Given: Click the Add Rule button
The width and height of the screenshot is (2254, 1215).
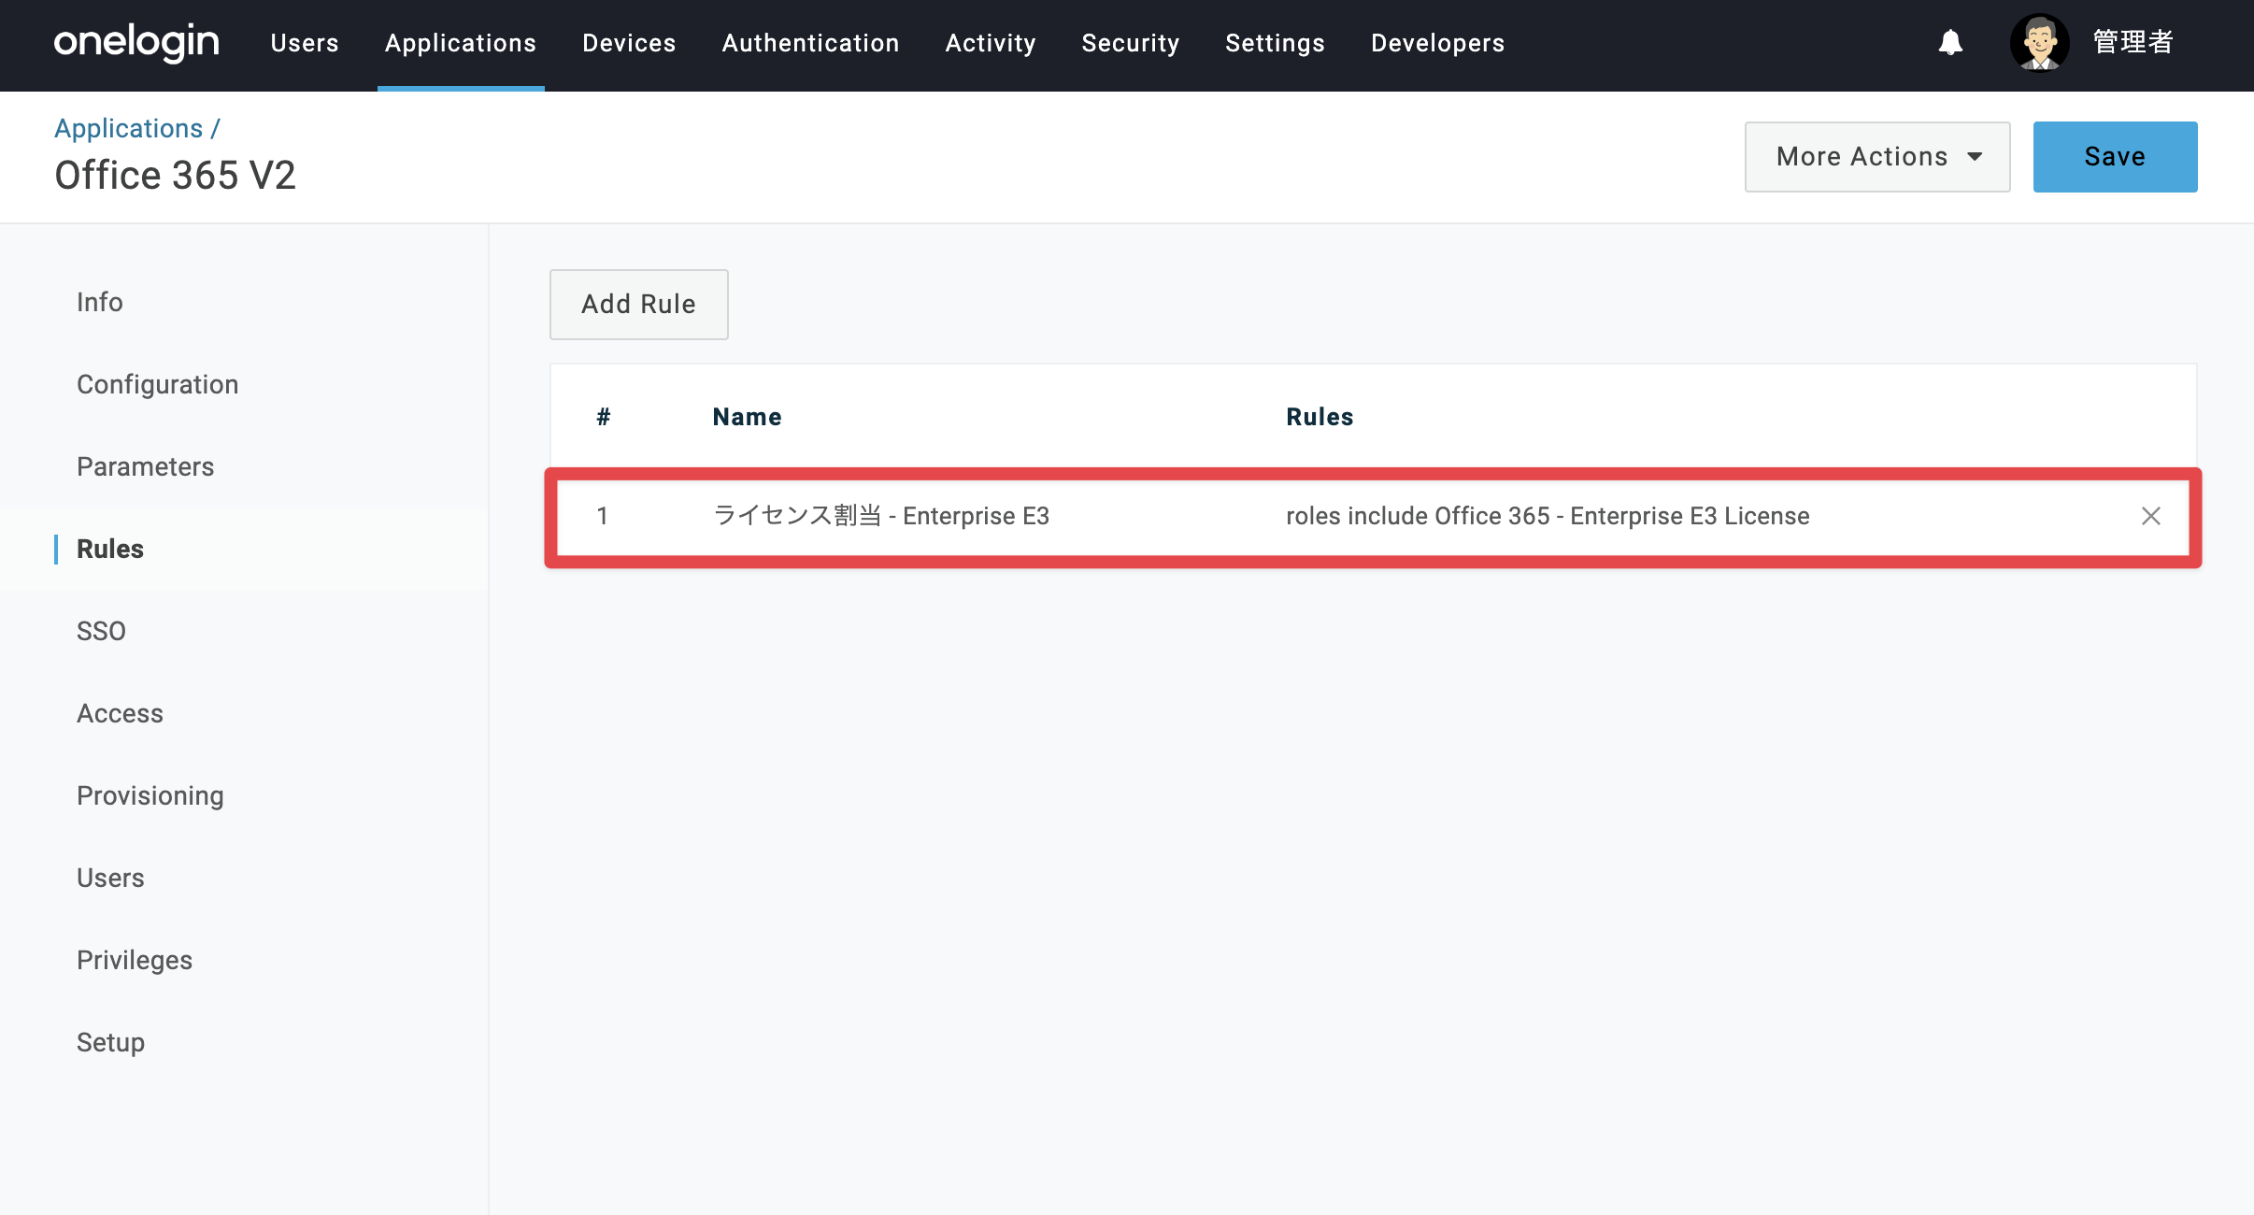Looking at the screenshot, I should click(639, 305).
